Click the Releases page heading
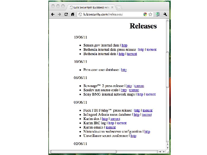The height and width of the screenshot is (155, 207). click(x=143, y=26)
